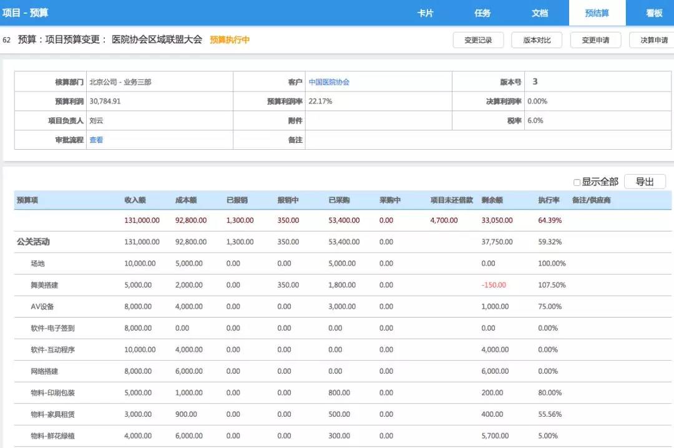Select the 舞美搭建 budget row
Screen dimensions: 674x448
44,285
